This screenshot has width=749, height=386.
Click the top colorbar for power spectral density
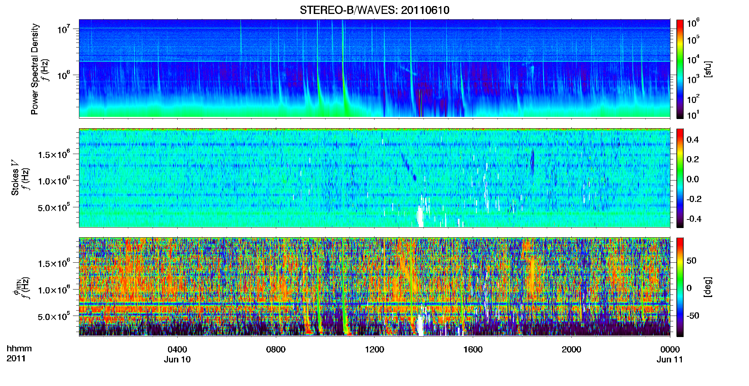pyautogui.click(x=680, y=69)
